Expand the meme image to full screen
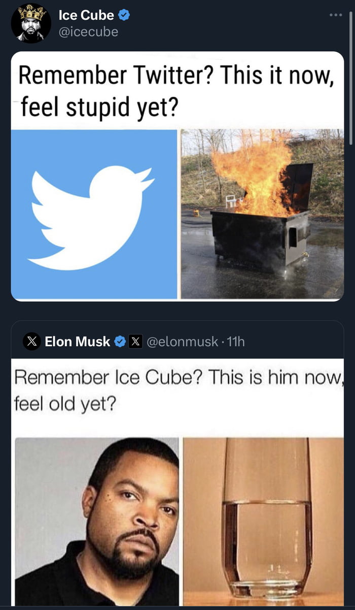Image resolution: width=355 pixels, height=610 pixels. click(x=177, y=178)
